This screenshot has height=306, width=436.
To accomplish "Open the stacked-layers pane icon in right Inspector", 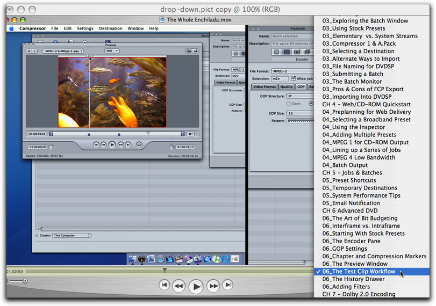I will click(x=307, y=52).
